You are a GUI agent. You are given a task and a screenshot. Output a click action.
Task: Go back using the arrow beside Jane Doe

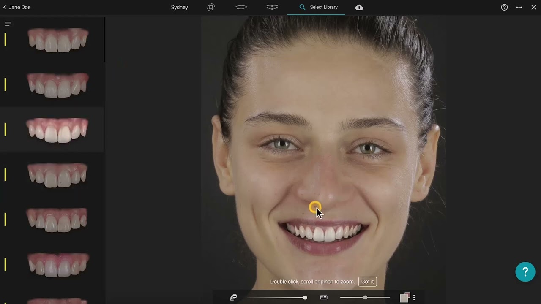(5, 7)
